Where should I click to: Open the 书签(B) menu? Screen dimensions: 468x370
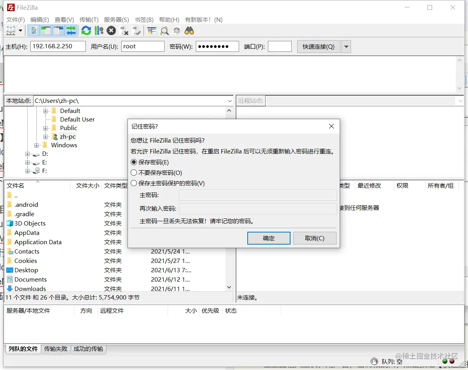coord(144,19)
